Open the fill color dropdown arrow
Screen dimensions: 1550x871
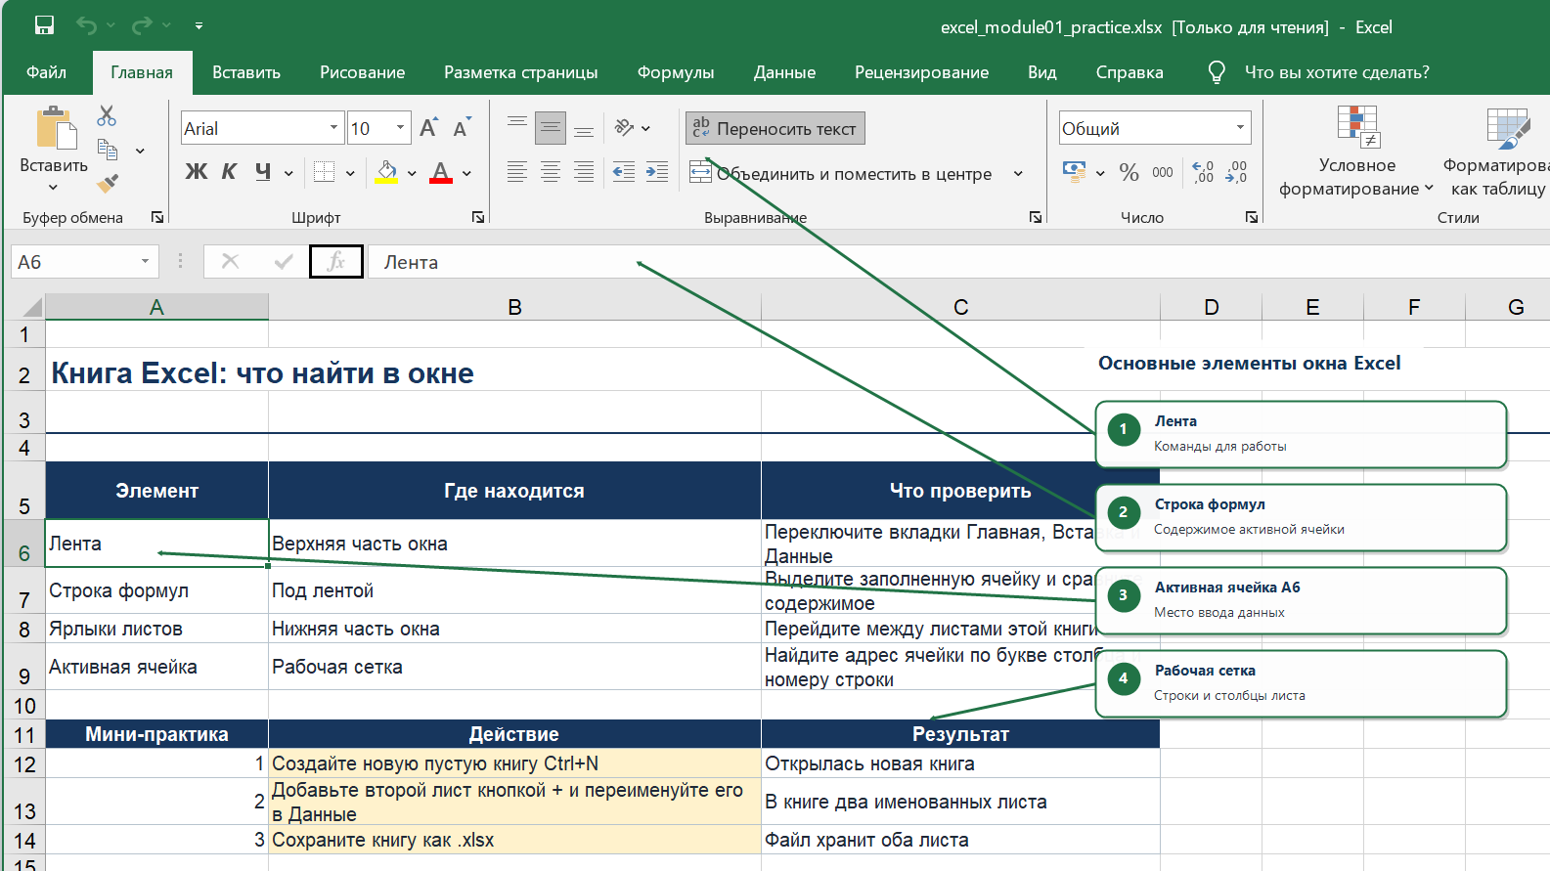[x=412, y=173]
